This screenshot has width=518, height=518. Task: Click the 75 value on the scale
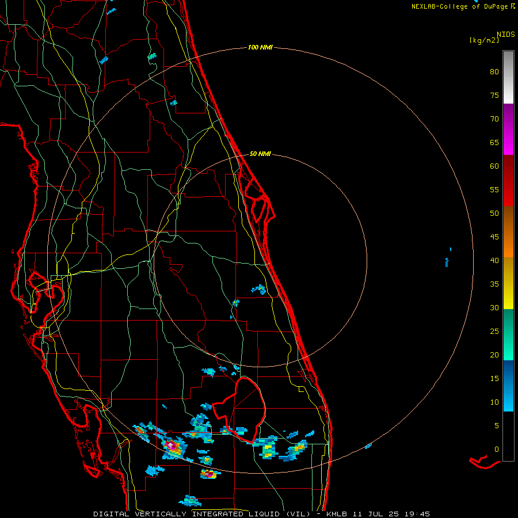(x=494, y=95)
